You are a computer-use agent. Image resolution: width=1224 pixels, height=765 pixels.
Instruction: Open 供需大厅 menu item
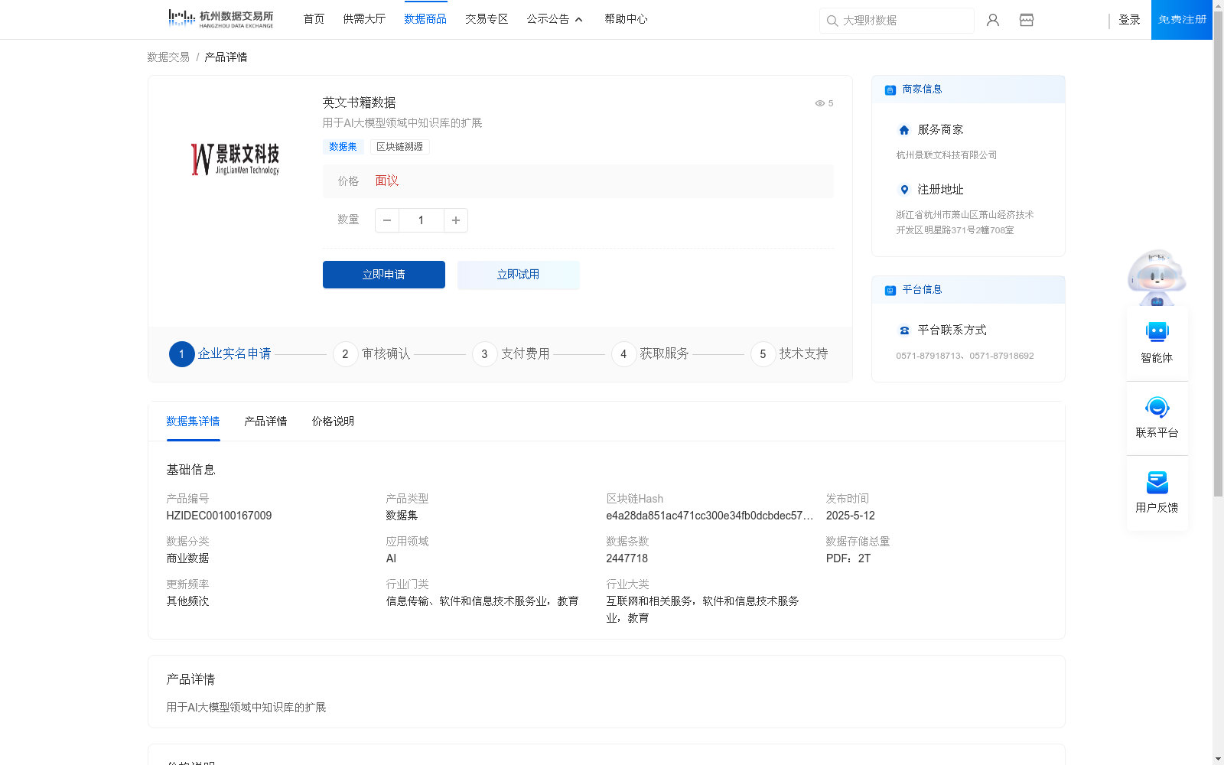point(364,19)
